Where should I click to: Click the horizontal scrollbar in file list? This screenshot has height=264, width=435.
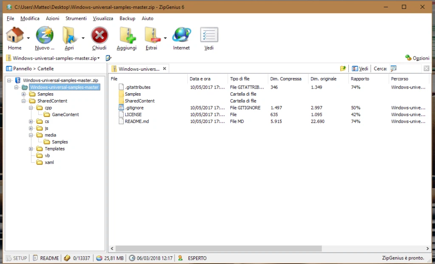coord(219,248)
